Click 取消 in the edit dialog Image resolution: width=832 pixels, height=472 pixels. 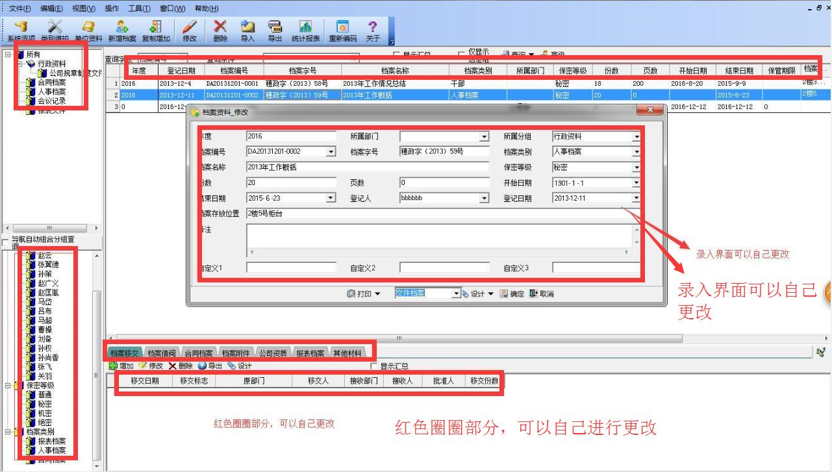pyautogui.click(x=542, y=294)
